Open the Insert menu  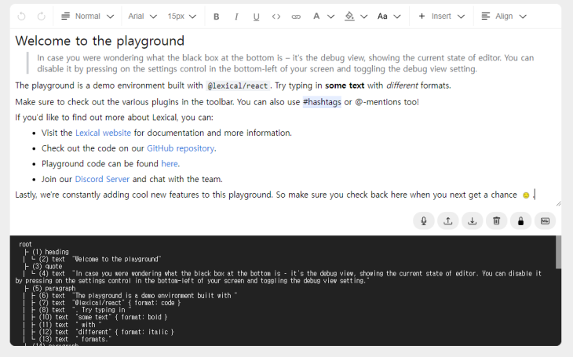click(441, 16)
